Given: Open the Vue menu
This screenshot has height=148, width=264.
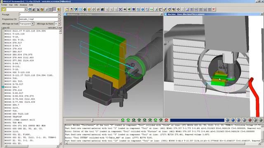Looking at the screenshot, I should click(11, 5).
